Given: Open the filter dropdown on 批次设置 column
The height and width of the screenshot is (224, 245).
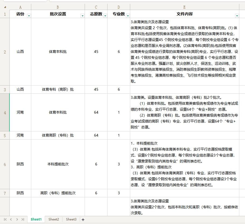Looking at the screenshot, I should pyautogui.click(x=82, y=15).
